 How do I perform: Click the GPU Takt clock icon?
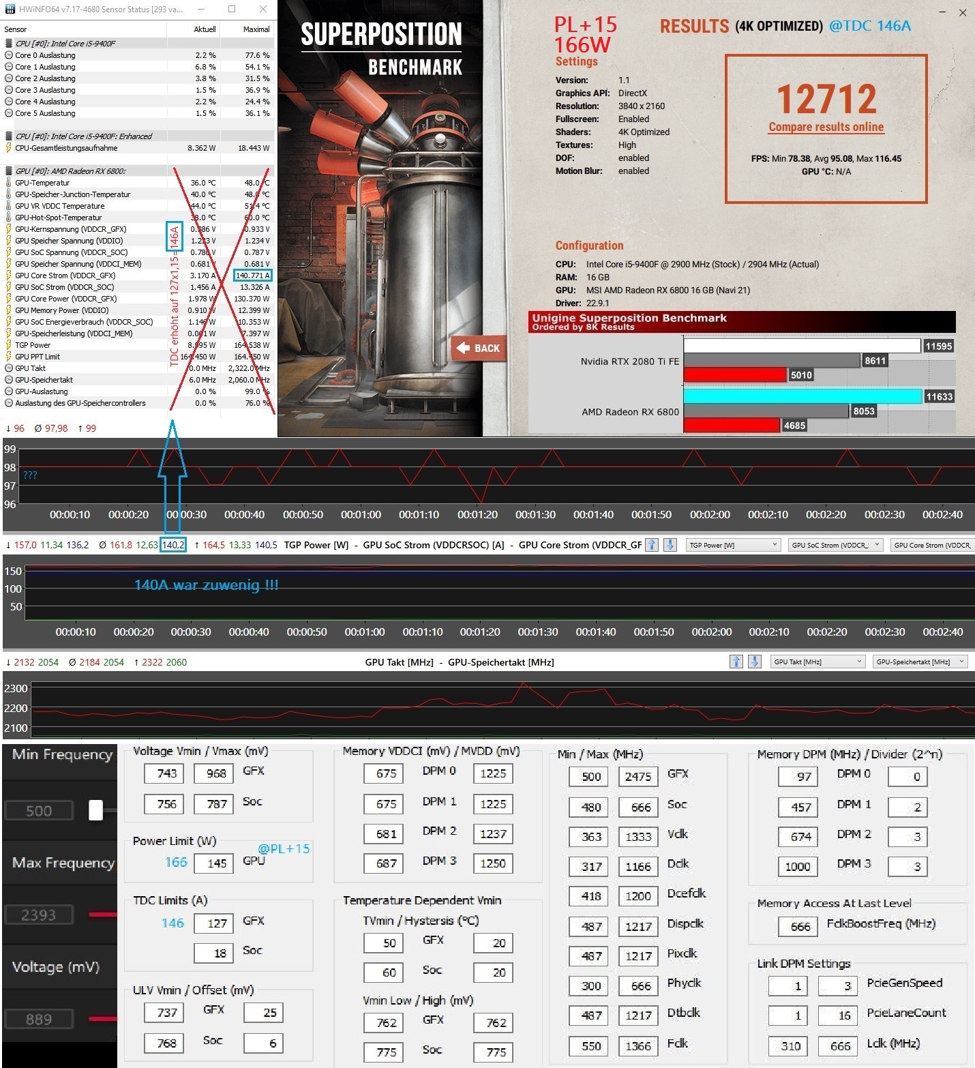point(9,368)
